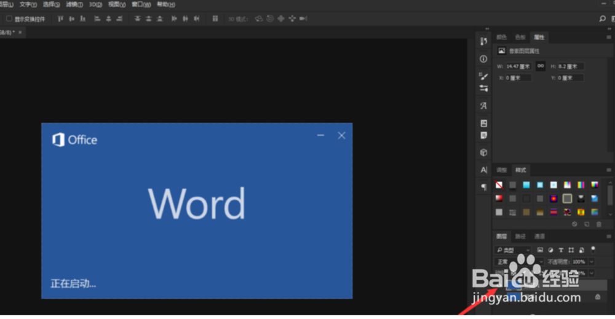615x319 pixels.
Task: Apply the gold-bordered gray style swatch
Action: 567,199
